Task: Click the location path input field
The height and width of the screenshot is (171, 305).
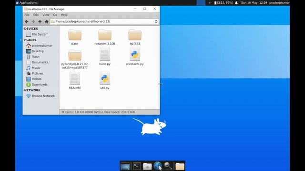Action: pyautogui.click(x=104, y=21)
